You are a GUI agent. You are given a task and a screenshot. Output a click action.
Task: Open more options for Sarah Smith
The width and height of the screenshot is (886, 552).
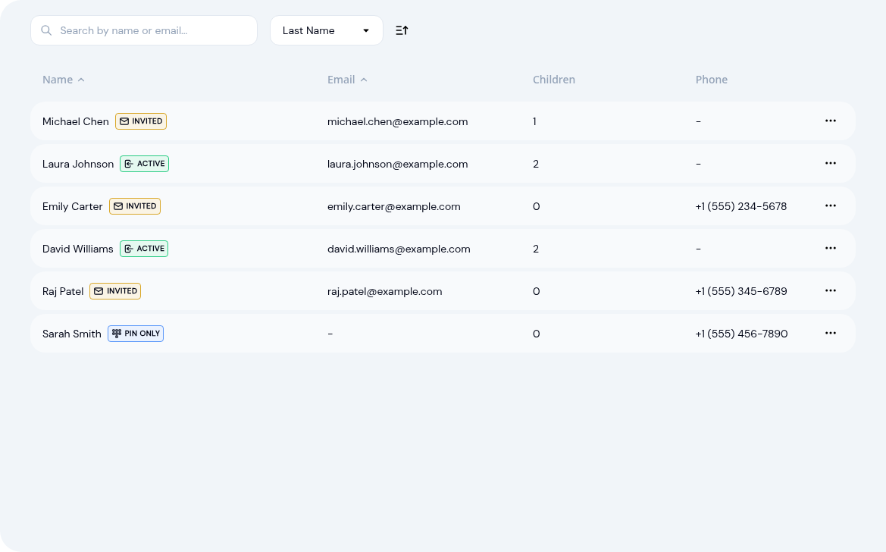click(x=830, y=333)
